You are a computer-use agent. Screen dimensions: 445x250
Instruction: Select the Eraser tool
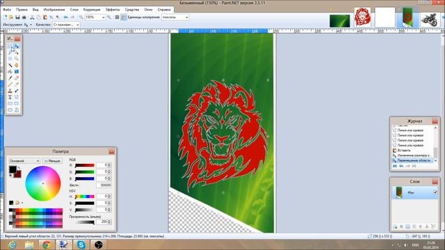coord(17,78)
